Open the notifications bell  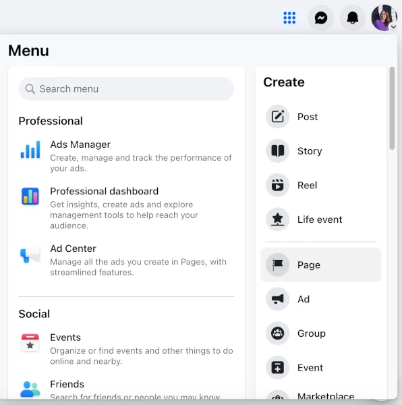coord(353,18)
